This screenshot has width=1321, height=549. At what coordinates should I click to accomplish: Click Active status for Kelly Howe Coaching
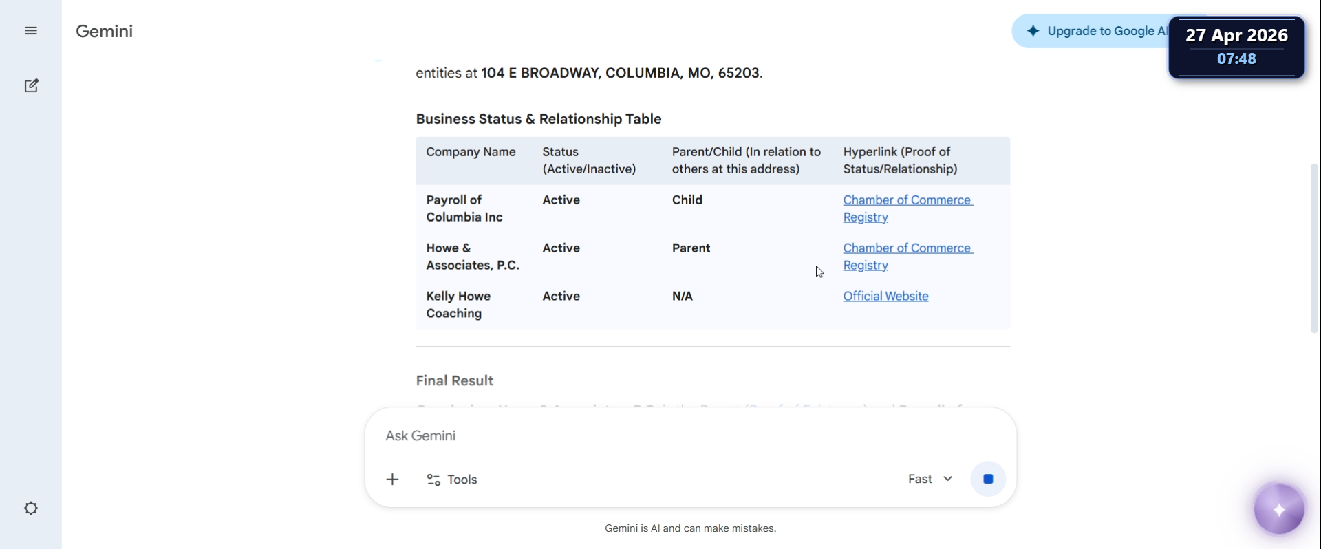pos(561,297)
